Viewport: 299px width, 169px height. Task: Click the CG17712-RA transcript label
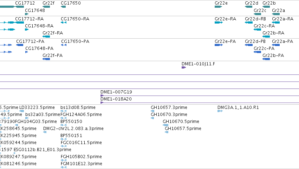pos(30,19)
